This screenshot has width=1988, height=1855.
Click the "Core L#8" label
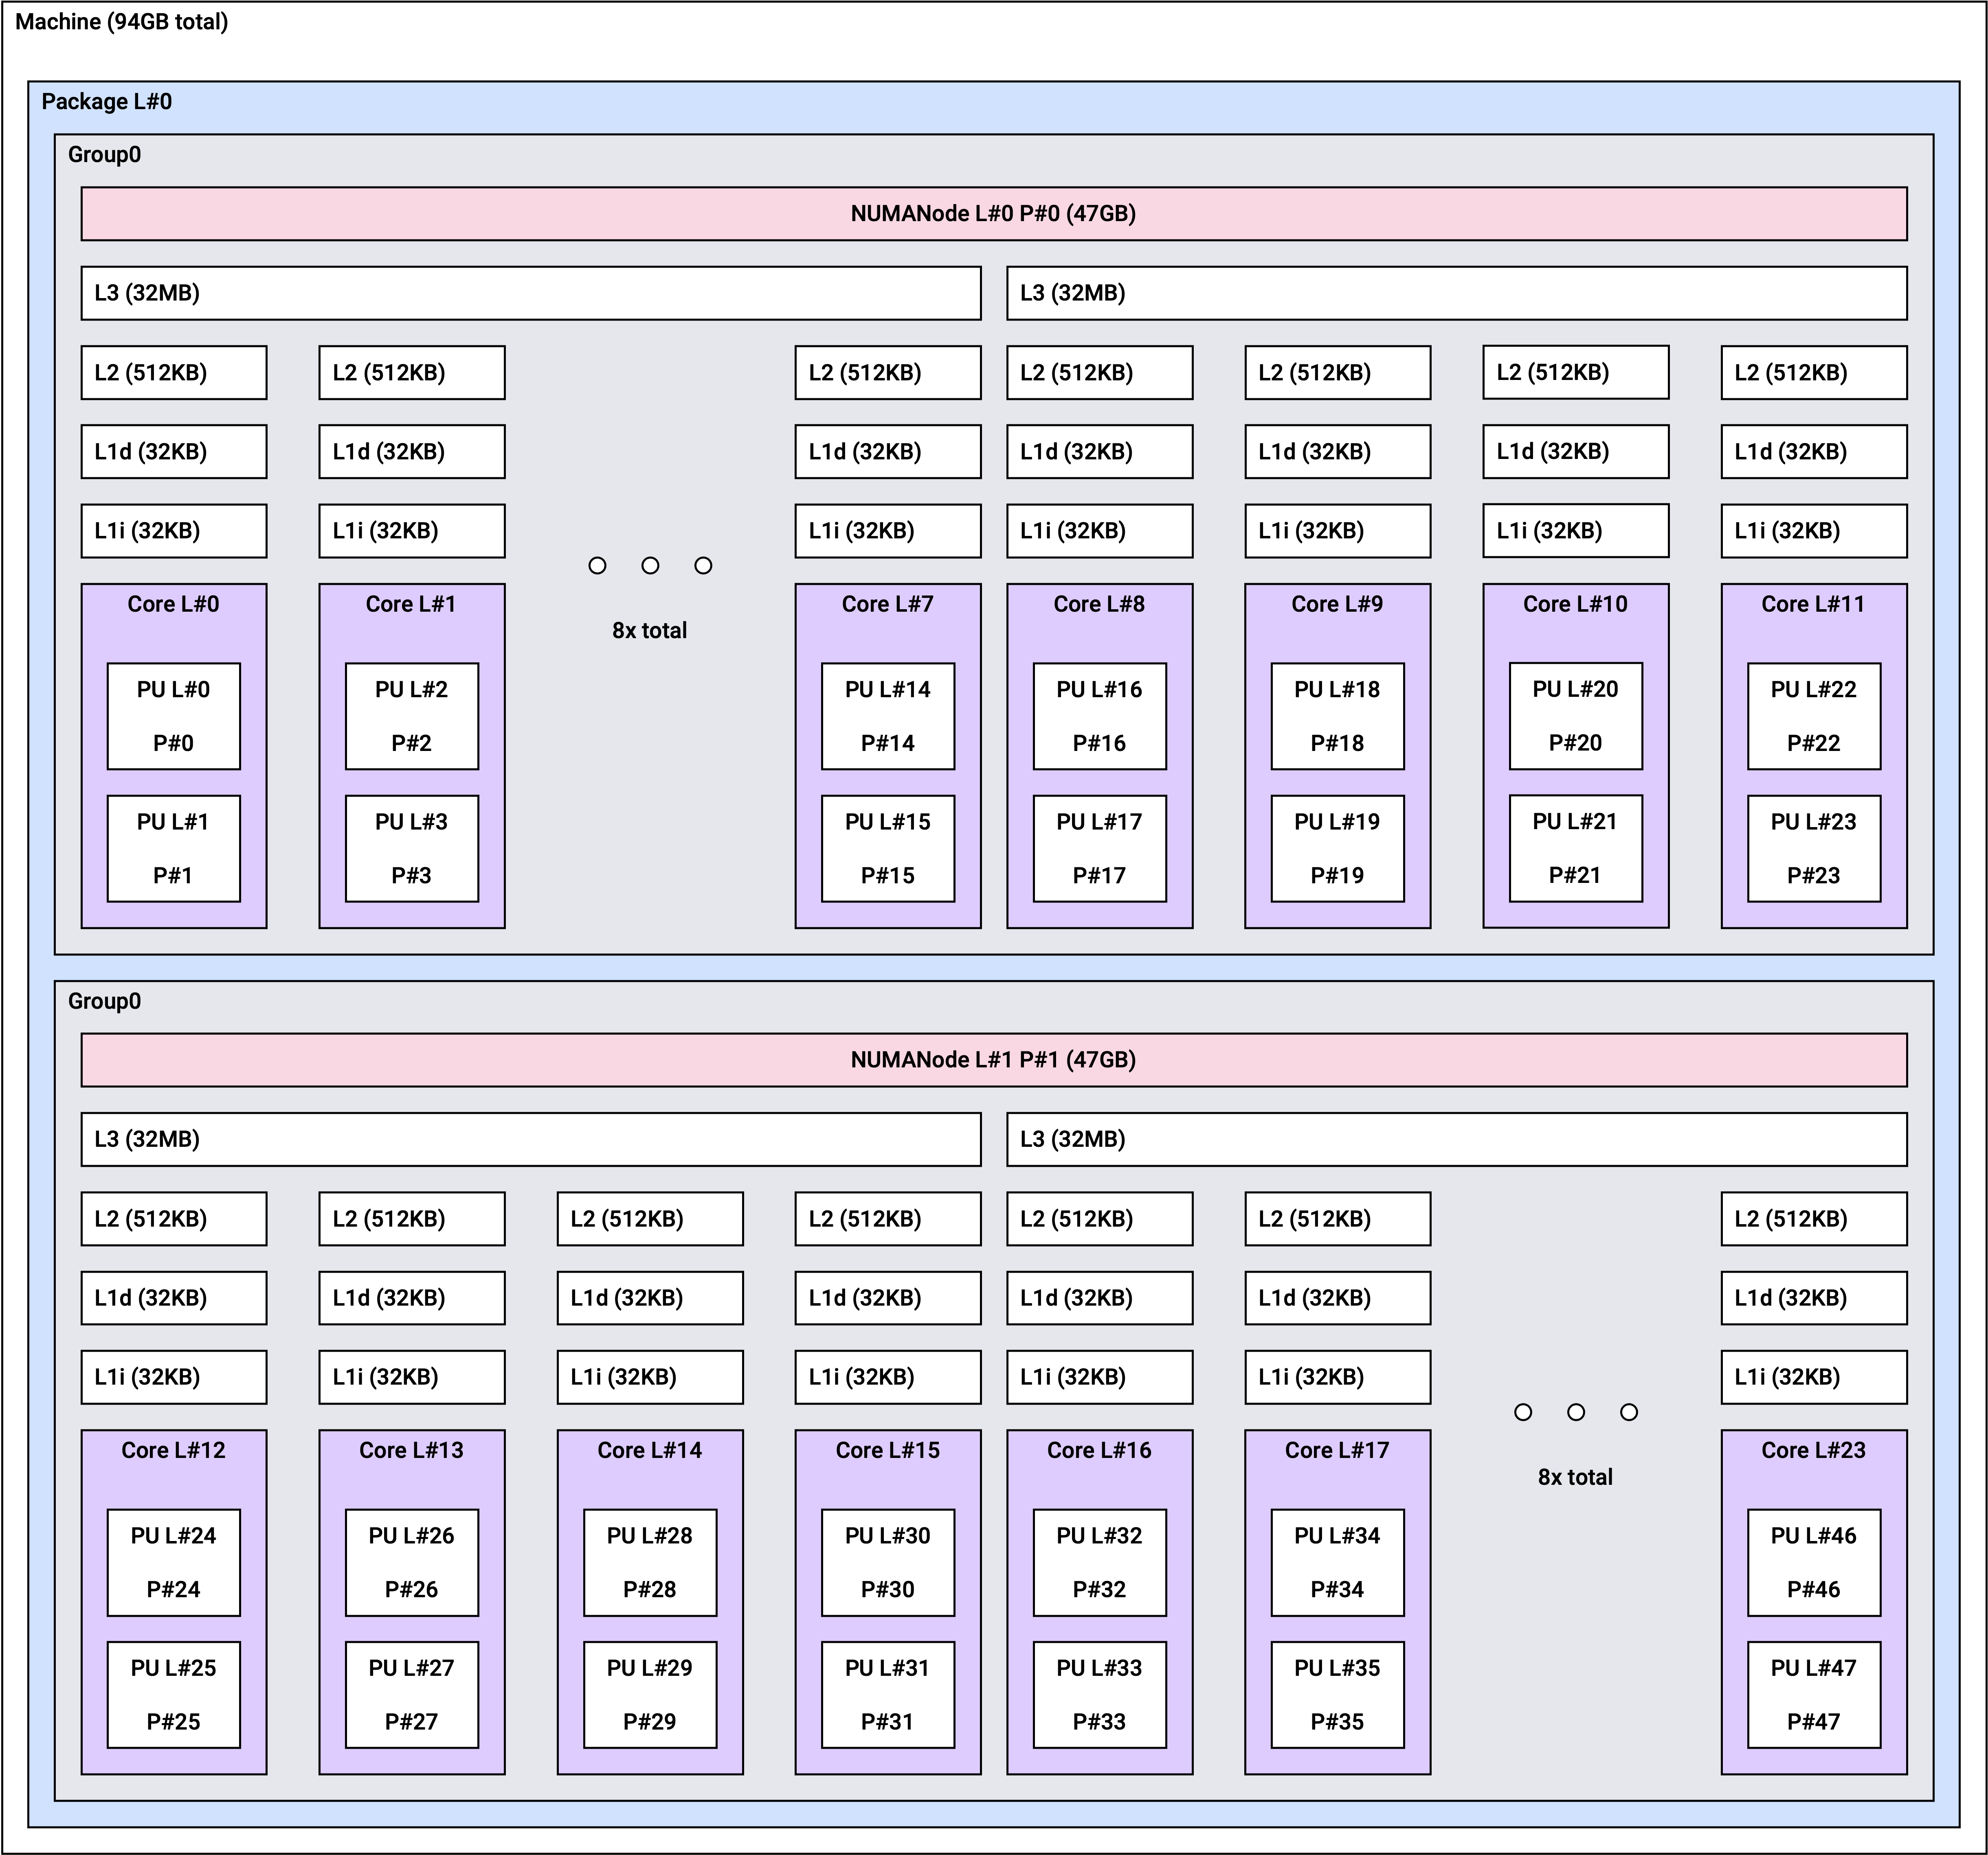1099,604
